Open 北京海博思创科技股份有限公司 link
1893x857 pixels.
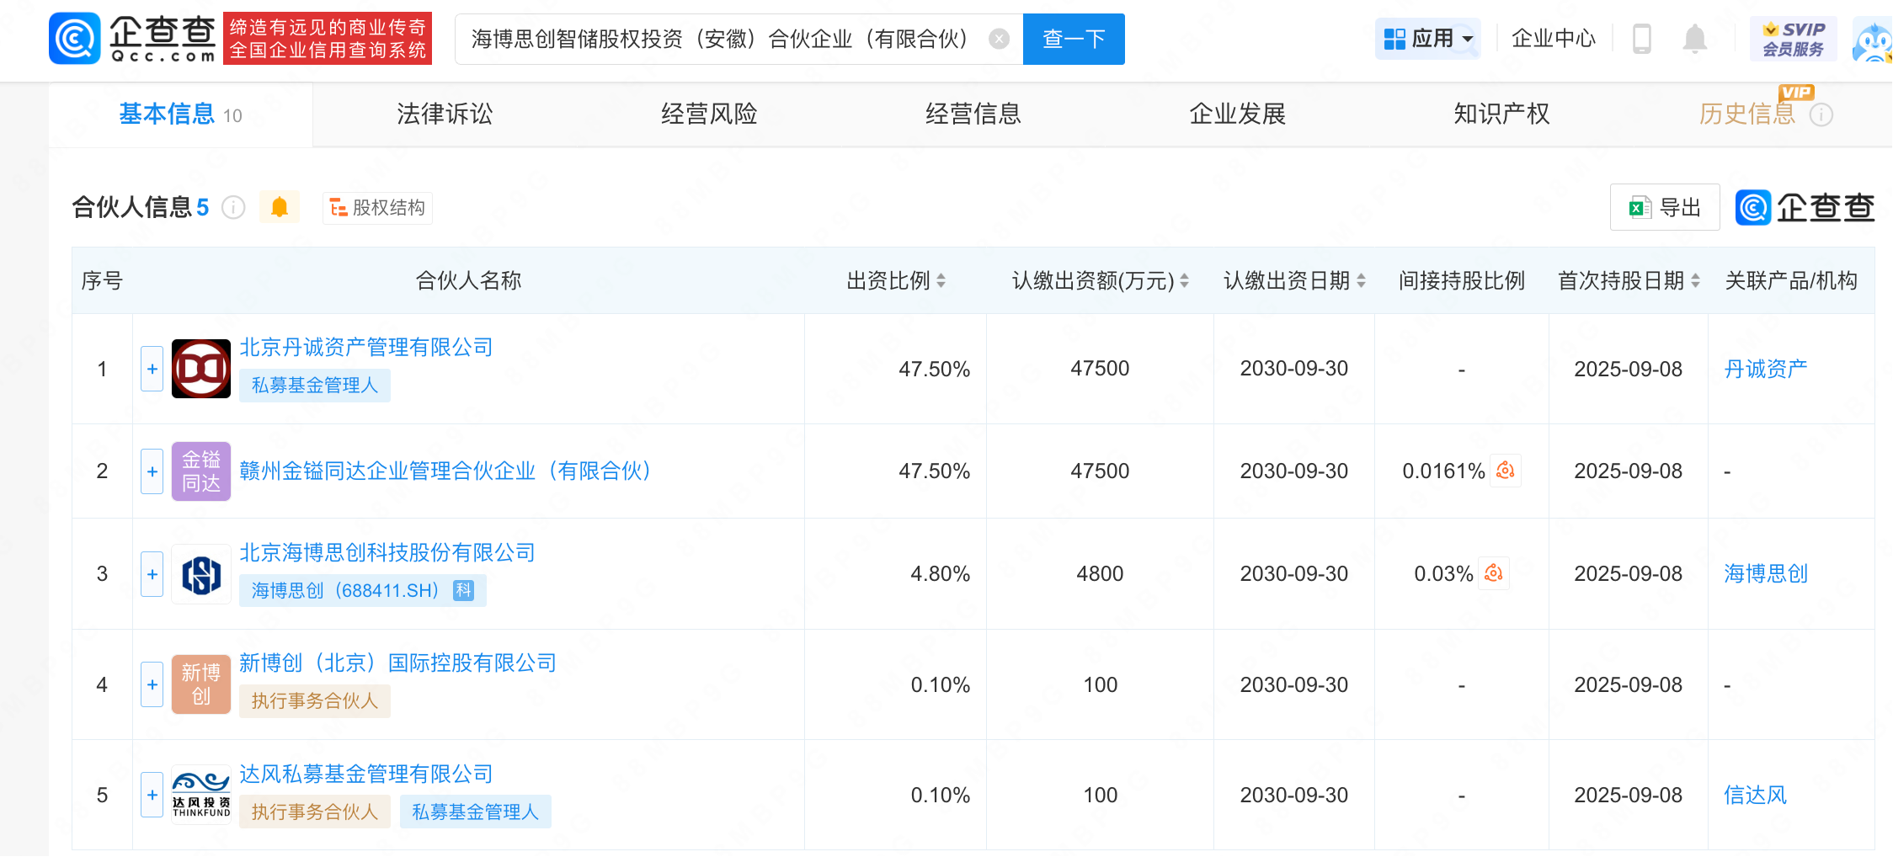point(387,552)
